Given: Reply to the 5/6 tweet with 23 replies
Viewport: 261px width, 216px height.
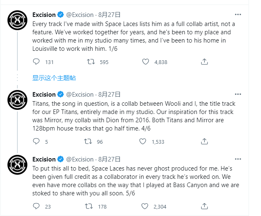Looking at the screenshot, I should tap(36, 206).
